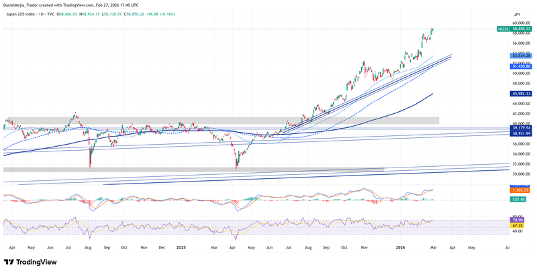Viewport: 537px width, 272px height.
Task: Select the lower gray support zone rectangle
Action: (x=193, y=169)
